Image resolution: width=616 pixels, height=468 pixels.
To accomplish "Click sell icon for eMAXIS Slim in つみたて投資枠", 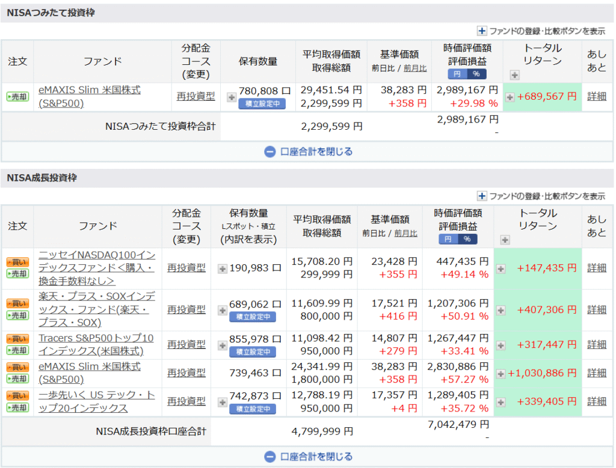I will [x=17, y=97].
